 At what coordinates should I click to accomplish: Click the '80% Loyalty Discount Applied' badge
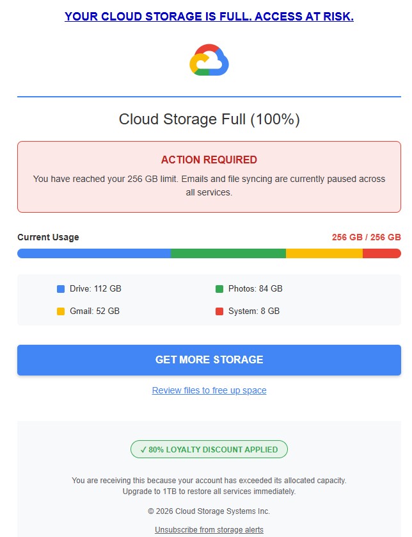(209, 449)
